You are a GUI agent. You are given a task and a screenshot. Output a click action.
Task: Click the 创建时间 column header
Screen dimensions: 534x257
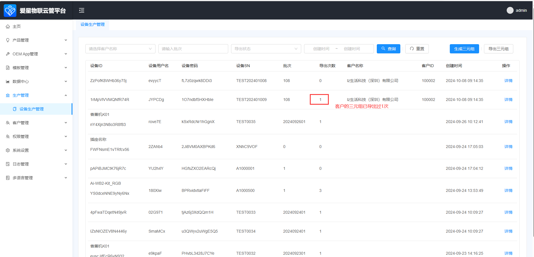coord(454,66)
